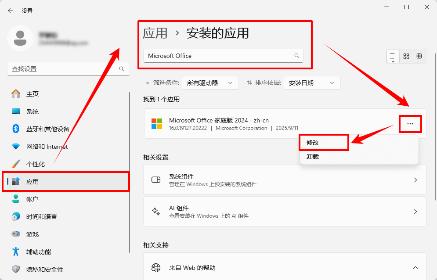Switch to list view layout
The image size is (437, 280).
tap(393, 56)
